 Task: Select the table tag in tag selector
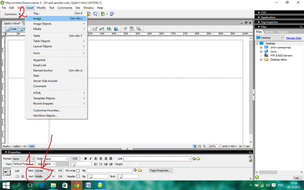tap(17, 146)
